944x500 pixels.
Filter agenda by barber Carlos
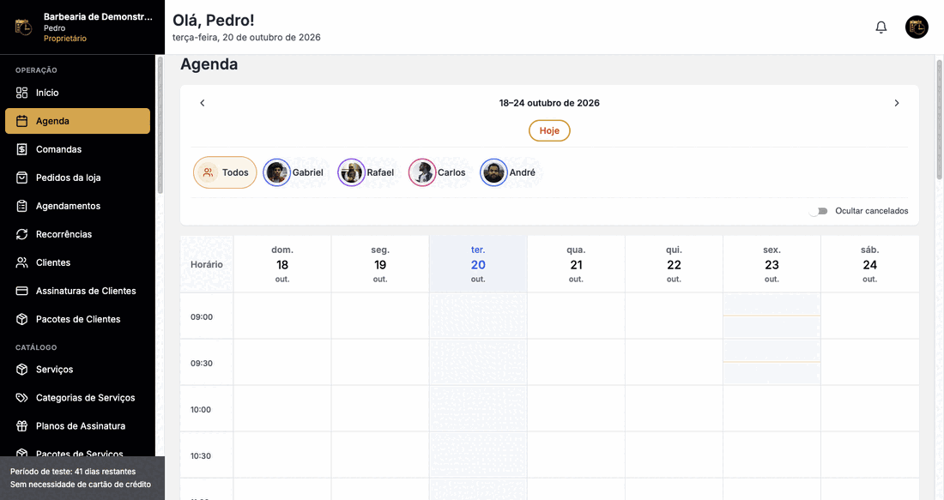437,172
